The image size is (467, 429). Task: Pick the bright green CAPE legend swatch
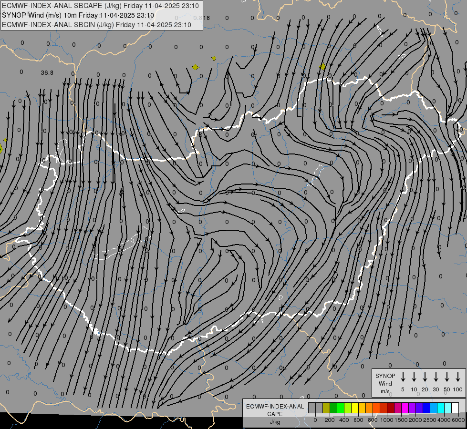point(341,408)
